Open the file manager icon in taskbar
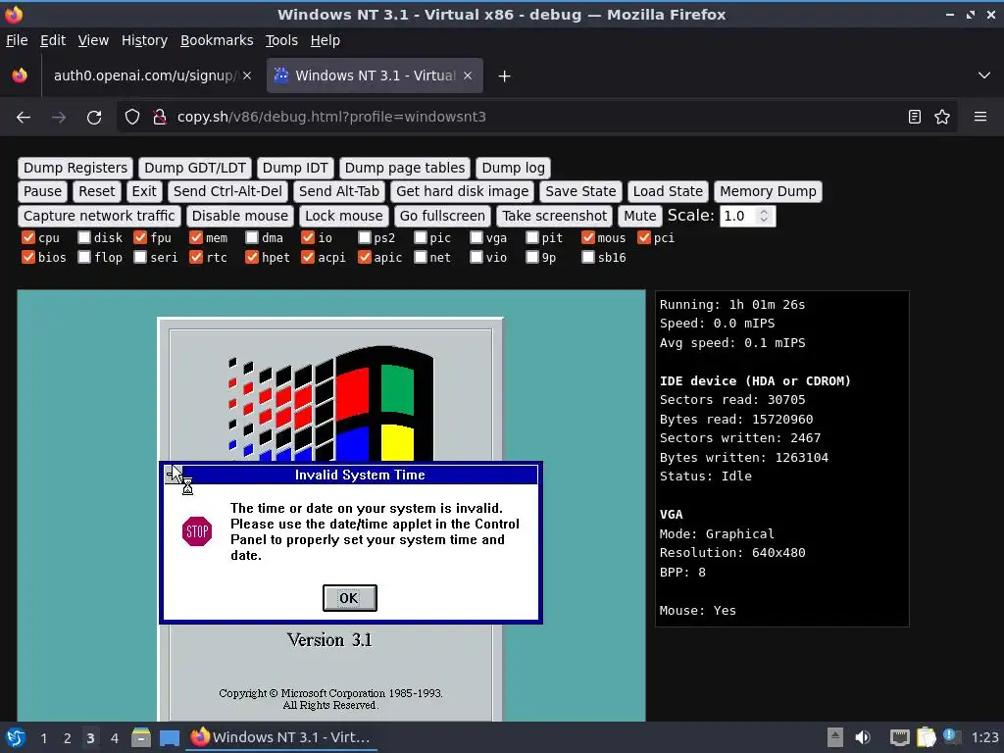 tap(141, 737)
